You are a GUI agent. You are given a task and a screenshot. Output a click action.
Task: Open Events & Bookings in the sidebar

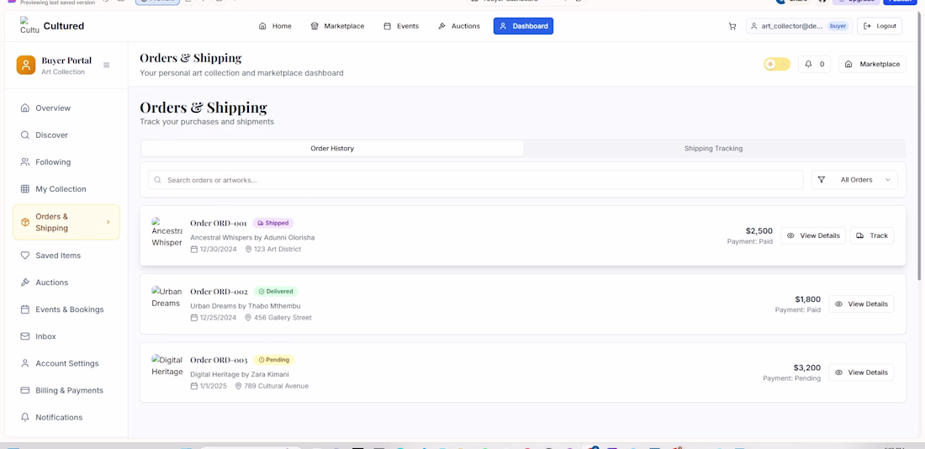coord(66,309)
